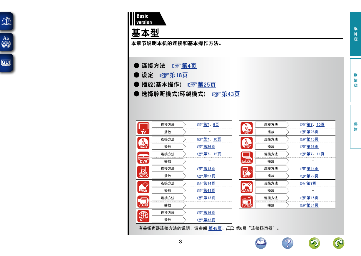Open DVR connection 12页 link
Screen dimensions: 361x256
point(217,154)
